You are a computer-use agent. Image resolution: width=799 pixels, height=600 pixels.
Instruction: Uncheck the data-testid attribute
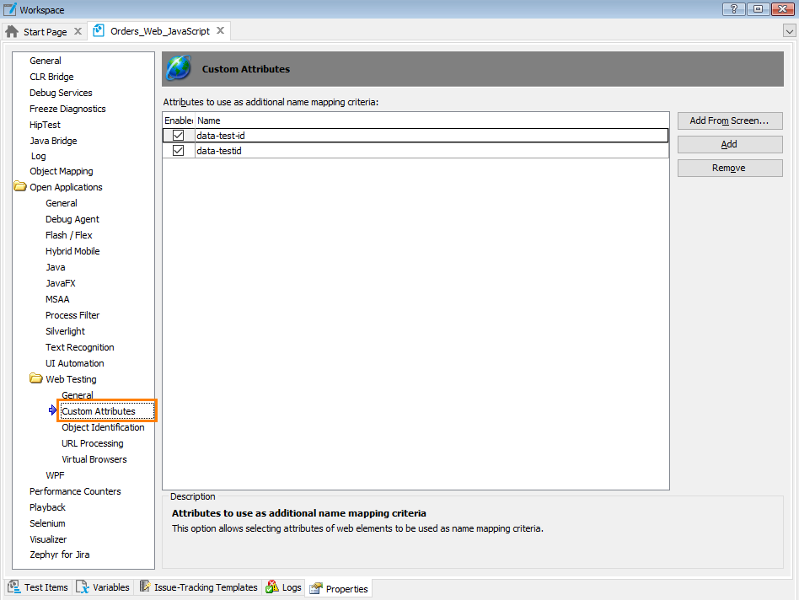pyautogui.click(x=178, y=151)
